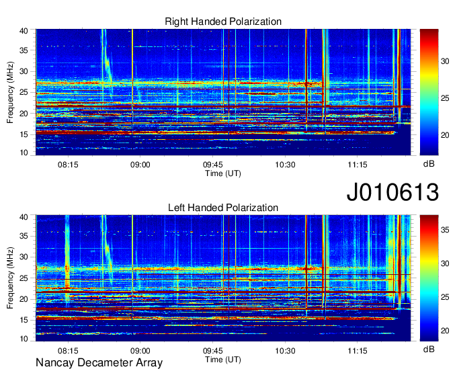Click the 09:00 tick label under the bottom plot
This screenshot has width=457, height=371.
pos(140,351)
